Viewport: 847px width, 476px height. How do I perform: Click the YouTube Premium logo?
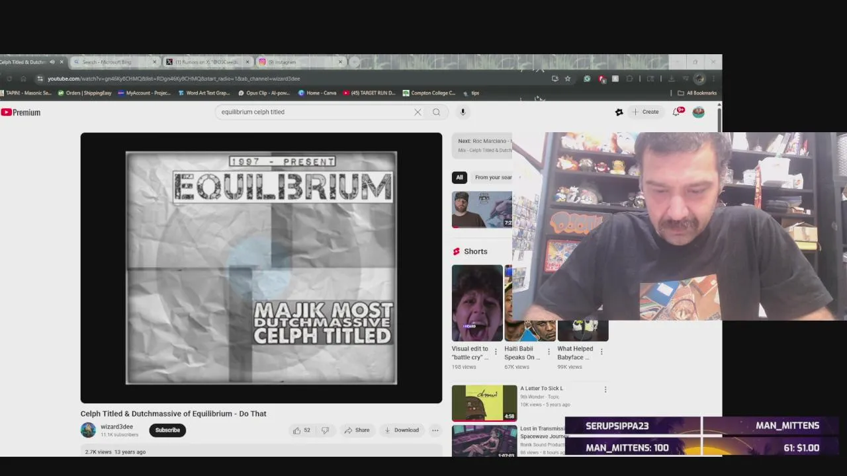pos(21,112)
